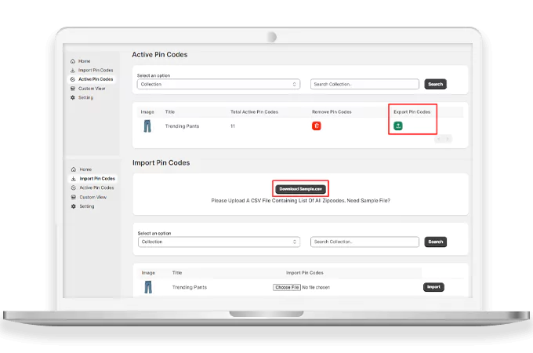Open Setting via the upper sidebar gear icon
The image size is (533, 353).
(x=73, y=97)
